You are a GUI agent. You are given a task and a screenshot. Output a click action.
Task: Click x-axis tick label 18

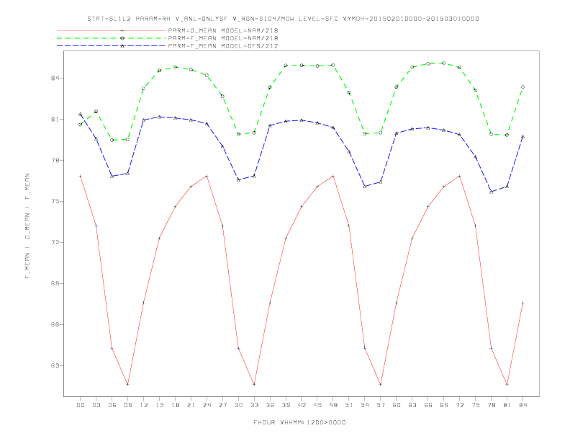(x=175, y=405)
